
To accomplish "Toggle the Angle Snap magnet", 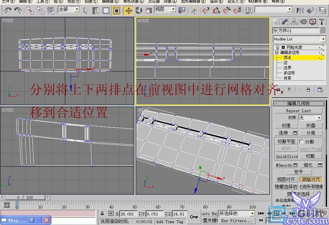I will [216, 10].
